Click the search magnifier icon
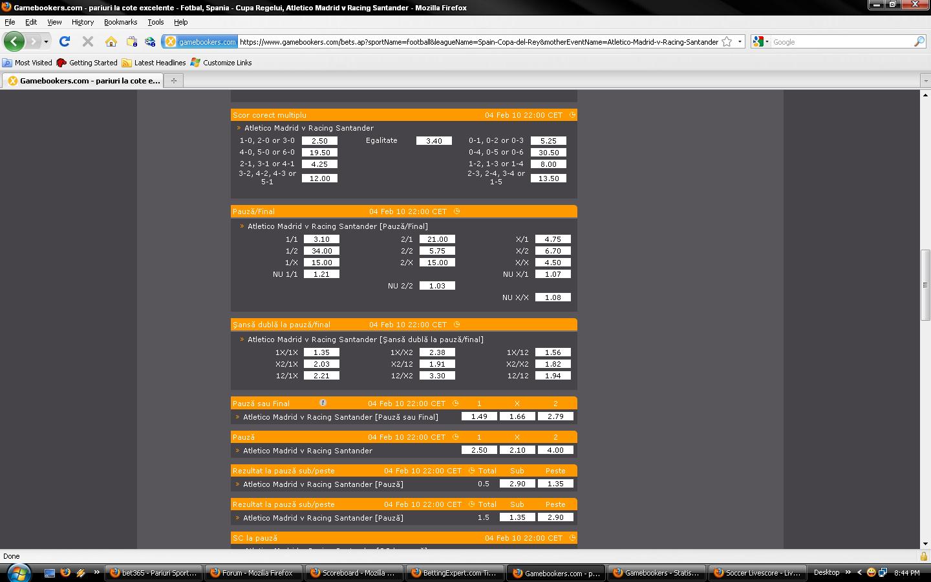Image resolution: width=931 pixels, height=582 pixels. click(x=919, y=41)
